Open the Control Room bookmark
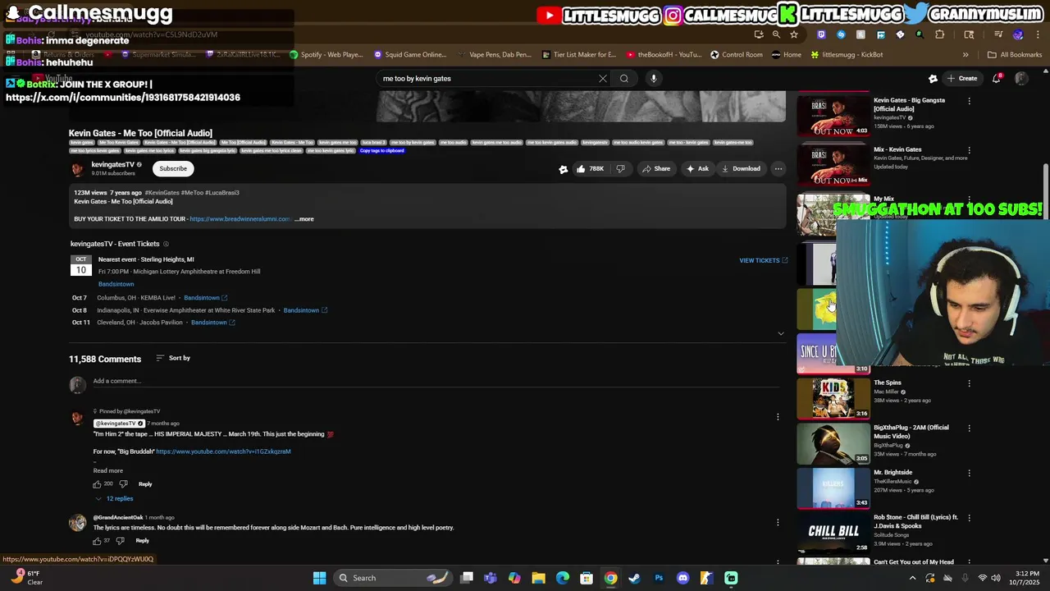This screenshot has height=591, width=1050. [737, 55]
